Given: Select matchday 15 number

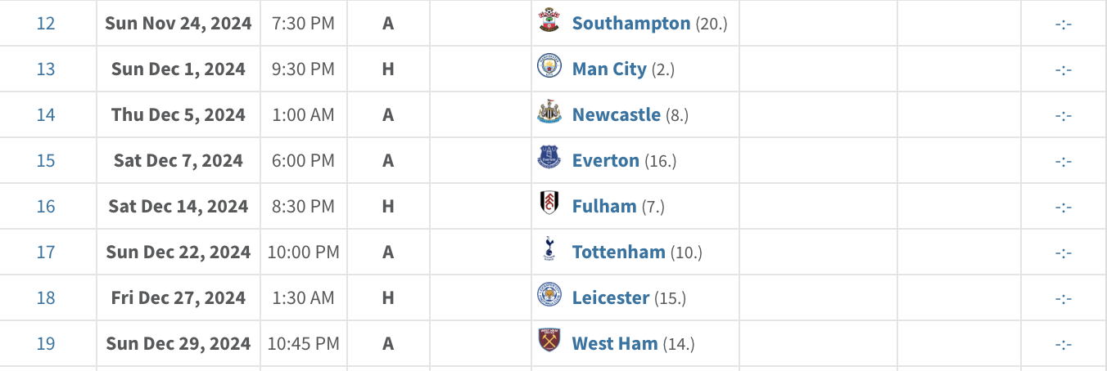Looking at the screenshot, I should coord(46,160).
